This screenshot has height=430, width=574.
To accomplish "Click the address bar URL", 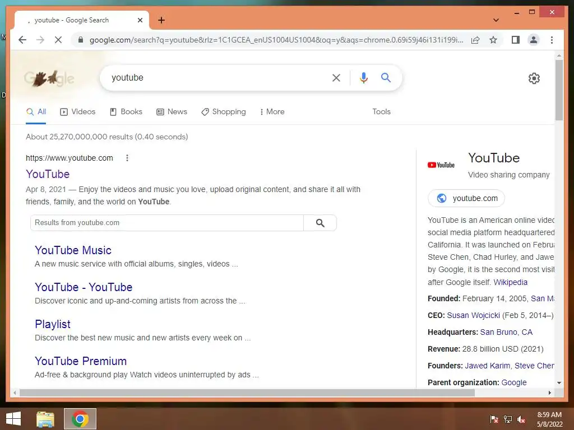I will (x=276, y=40).
